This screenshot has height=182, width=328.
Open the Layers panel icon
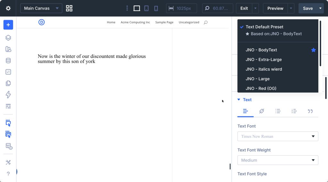pos(8,38)
